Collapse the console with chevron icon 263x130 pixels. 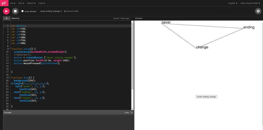point(132,112)
